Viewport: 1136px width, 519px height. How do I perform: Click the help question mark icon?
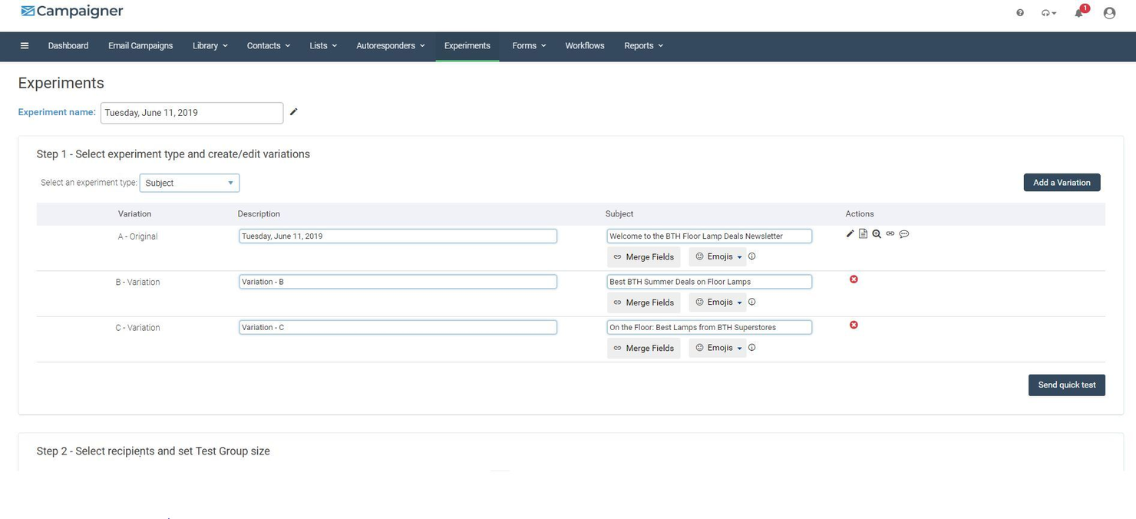pyautogui.click(x=1019, y=13)
